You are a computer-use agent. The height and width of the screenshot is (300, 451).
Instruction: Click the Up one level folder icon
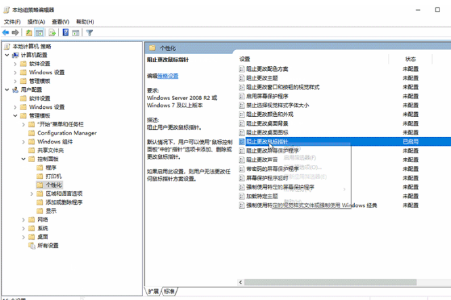(x=28, y=32)
